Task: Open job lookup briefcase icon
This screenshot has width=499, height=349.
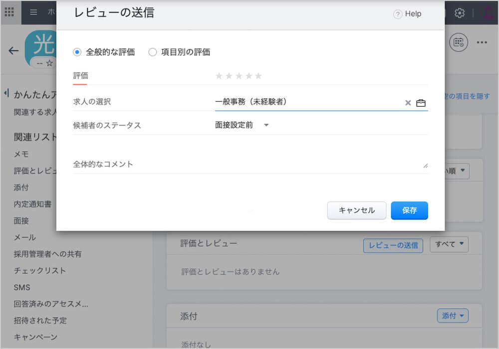Action: click(x=421, y=103)
